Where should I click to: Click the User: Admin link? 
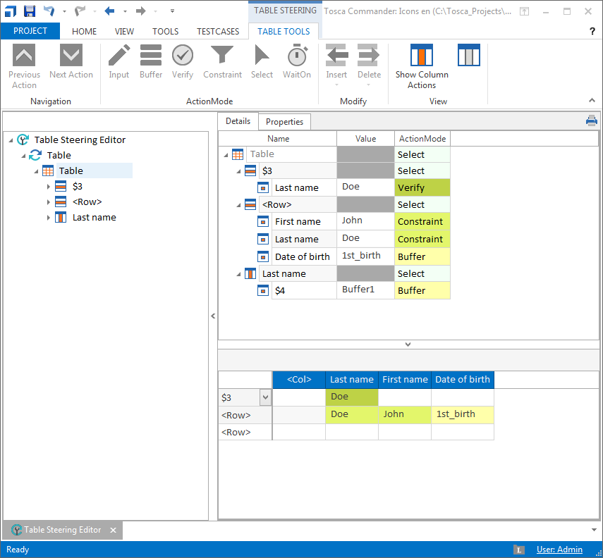click(x=559, y=550)
